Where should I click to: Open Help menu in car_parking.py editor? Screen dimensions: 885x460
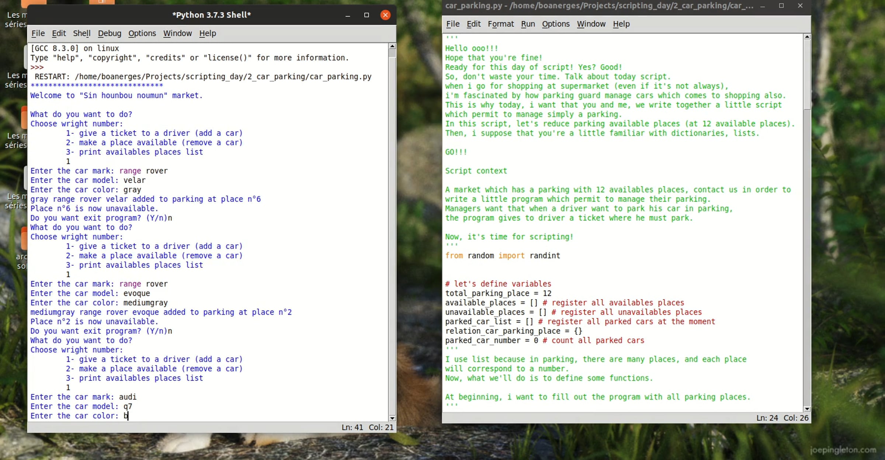pos(621,24)
